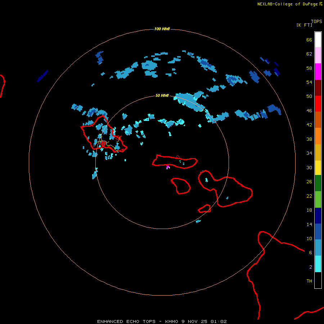Click the legend value '62'
This screenshot has height=324, width=324.
(309, 54)
